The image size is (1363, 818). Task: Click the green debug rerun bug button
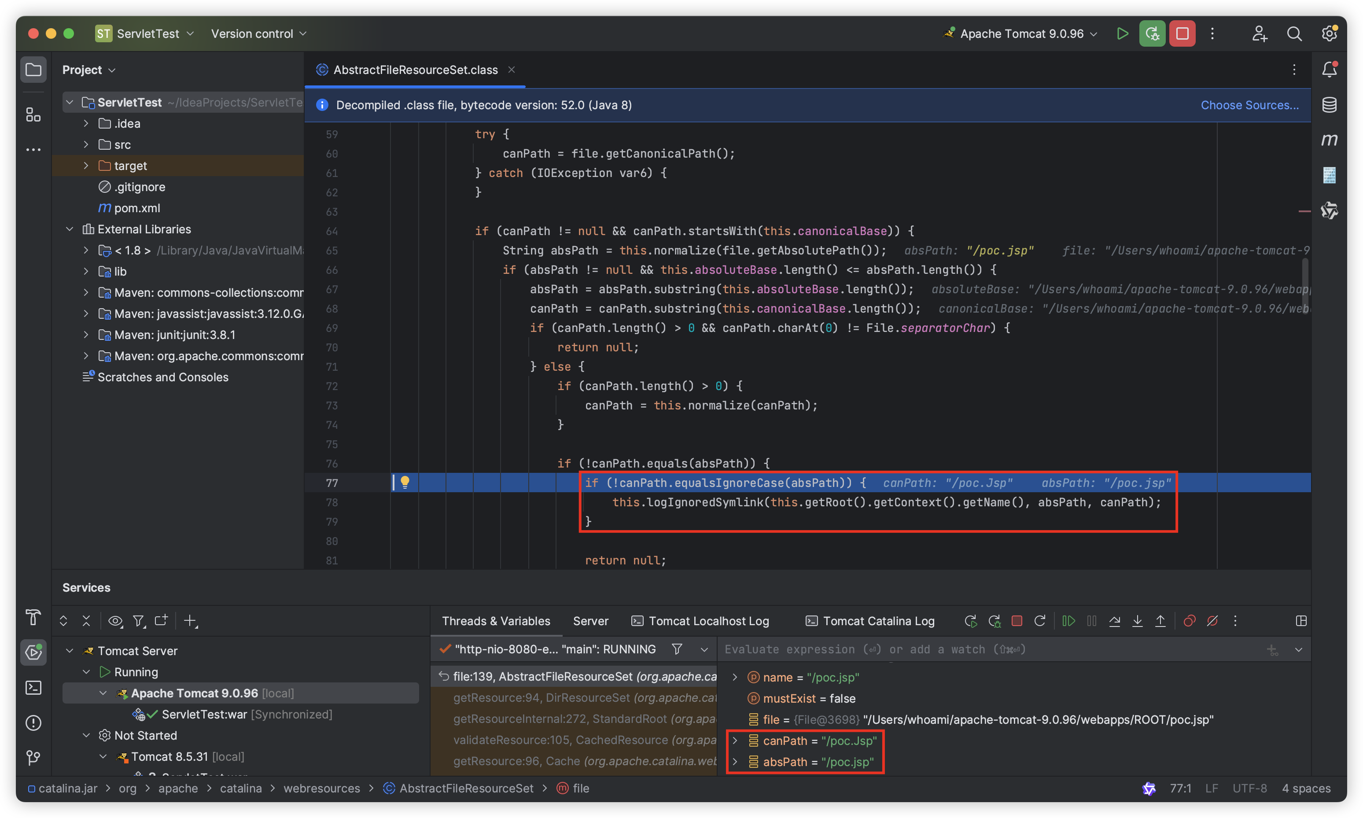pos(1152,33)
